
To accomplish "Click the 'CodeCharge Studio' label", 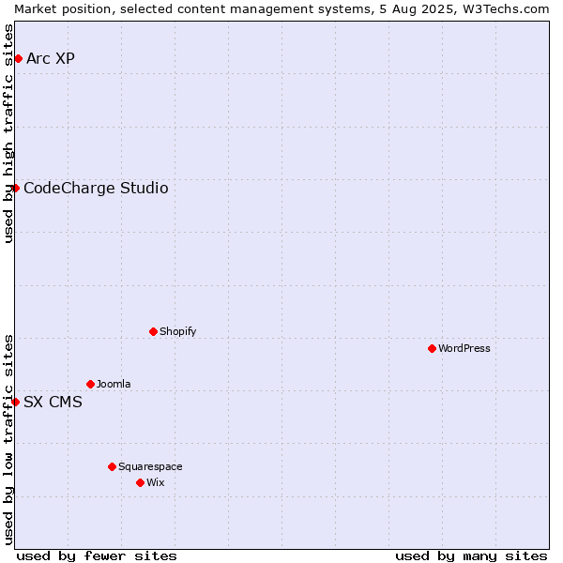I will tap(96, 189).
